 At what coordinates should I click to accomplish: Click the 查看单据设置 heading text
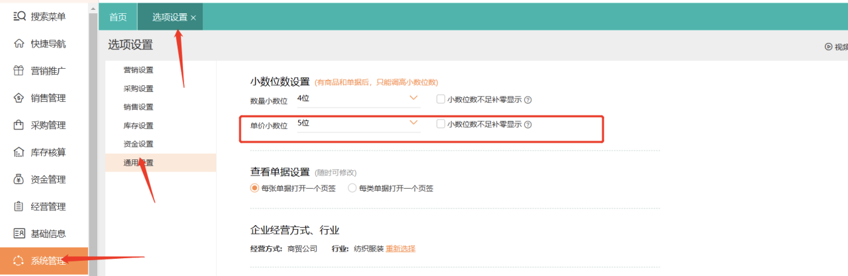(280, 172)
